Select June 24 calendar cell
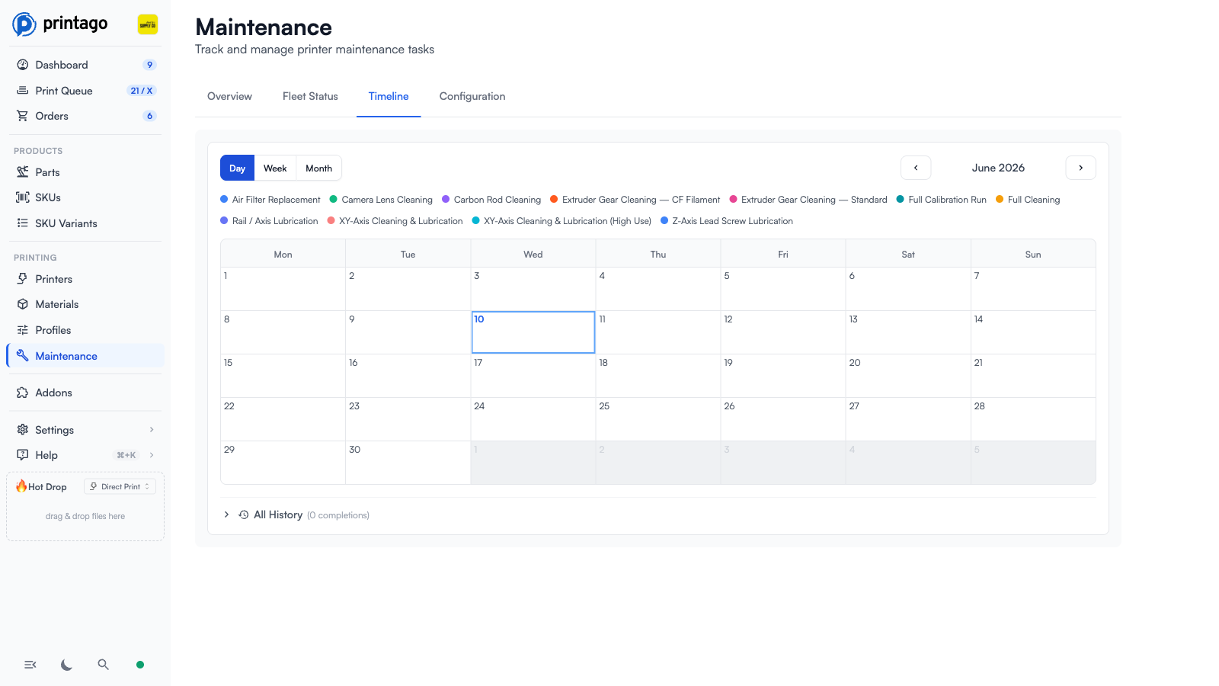 click(x=533, y=419)
